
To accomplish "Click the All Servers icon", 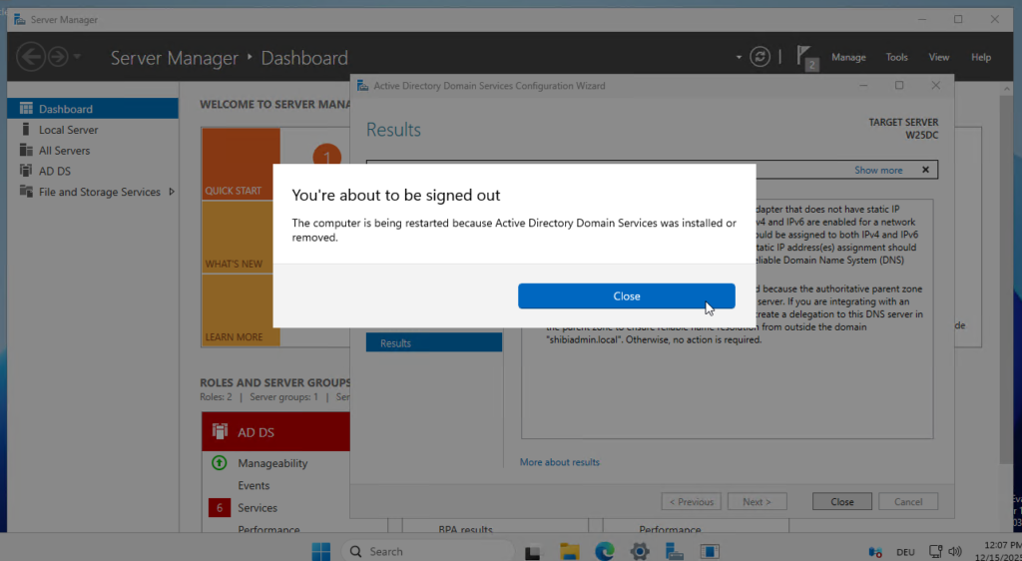I will pyautogui.click(x=26, y=150).
